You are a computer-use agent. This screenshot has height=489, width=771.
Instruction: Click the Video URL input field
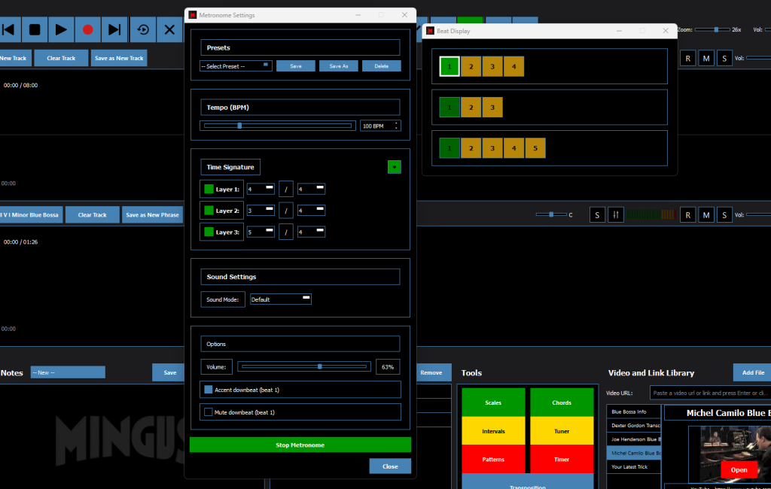point(709,393)
